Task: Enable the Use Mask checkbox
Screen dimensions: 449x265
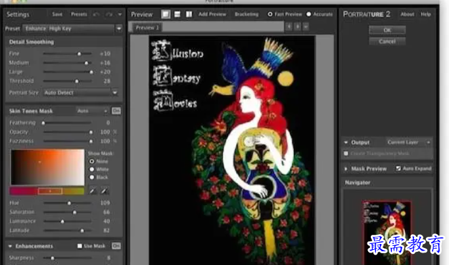Action: 80,246
